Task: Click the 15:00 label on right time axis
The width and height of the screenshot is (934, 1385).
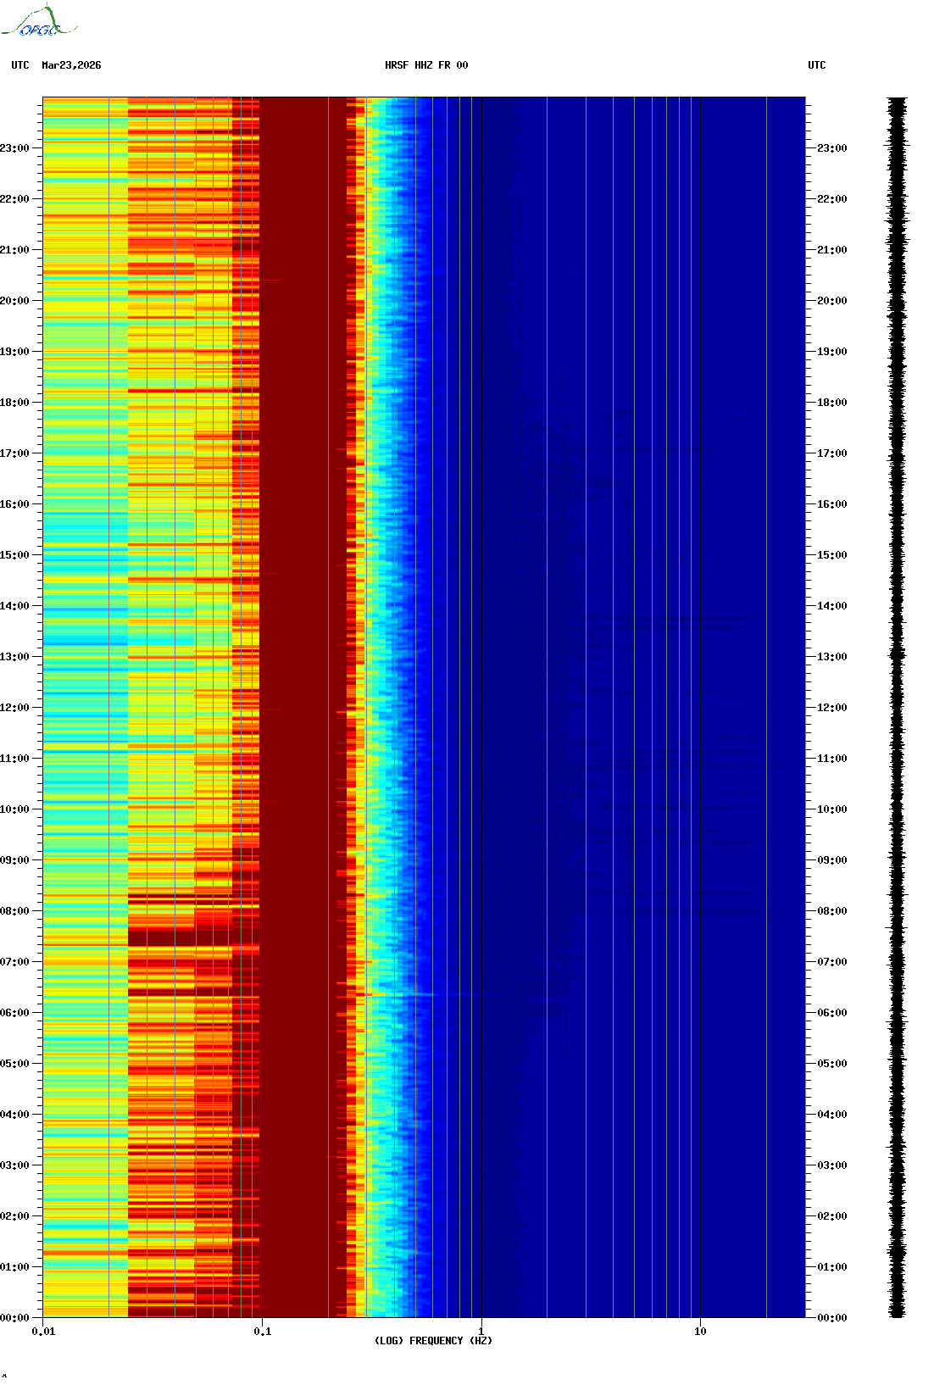Action: 832,555
